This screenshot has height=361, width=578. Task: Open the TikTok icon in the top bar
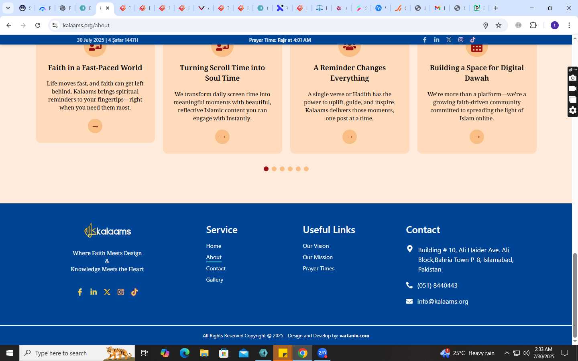(x=473, y=40)
